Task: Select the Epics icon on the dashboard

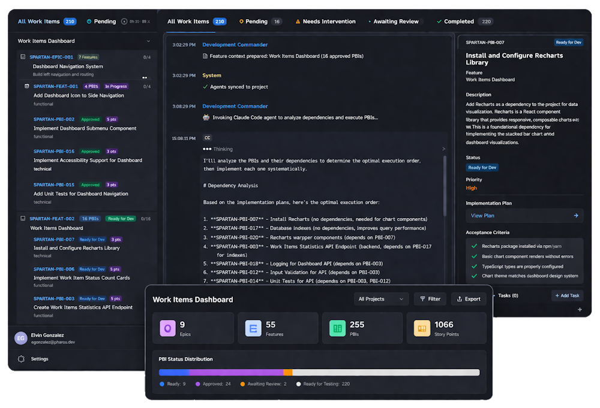Action: 167,328
